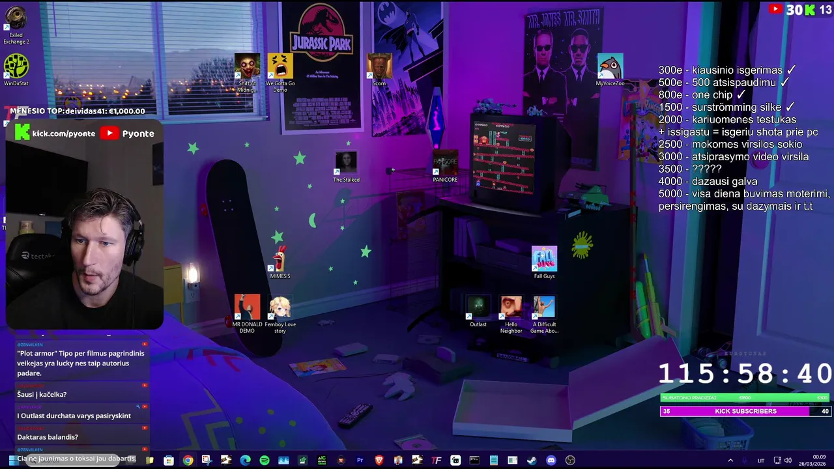Click the chat message 'Daktaras balandis?'
The height and width of the screenshot is (469, 834).
point(48,437)
